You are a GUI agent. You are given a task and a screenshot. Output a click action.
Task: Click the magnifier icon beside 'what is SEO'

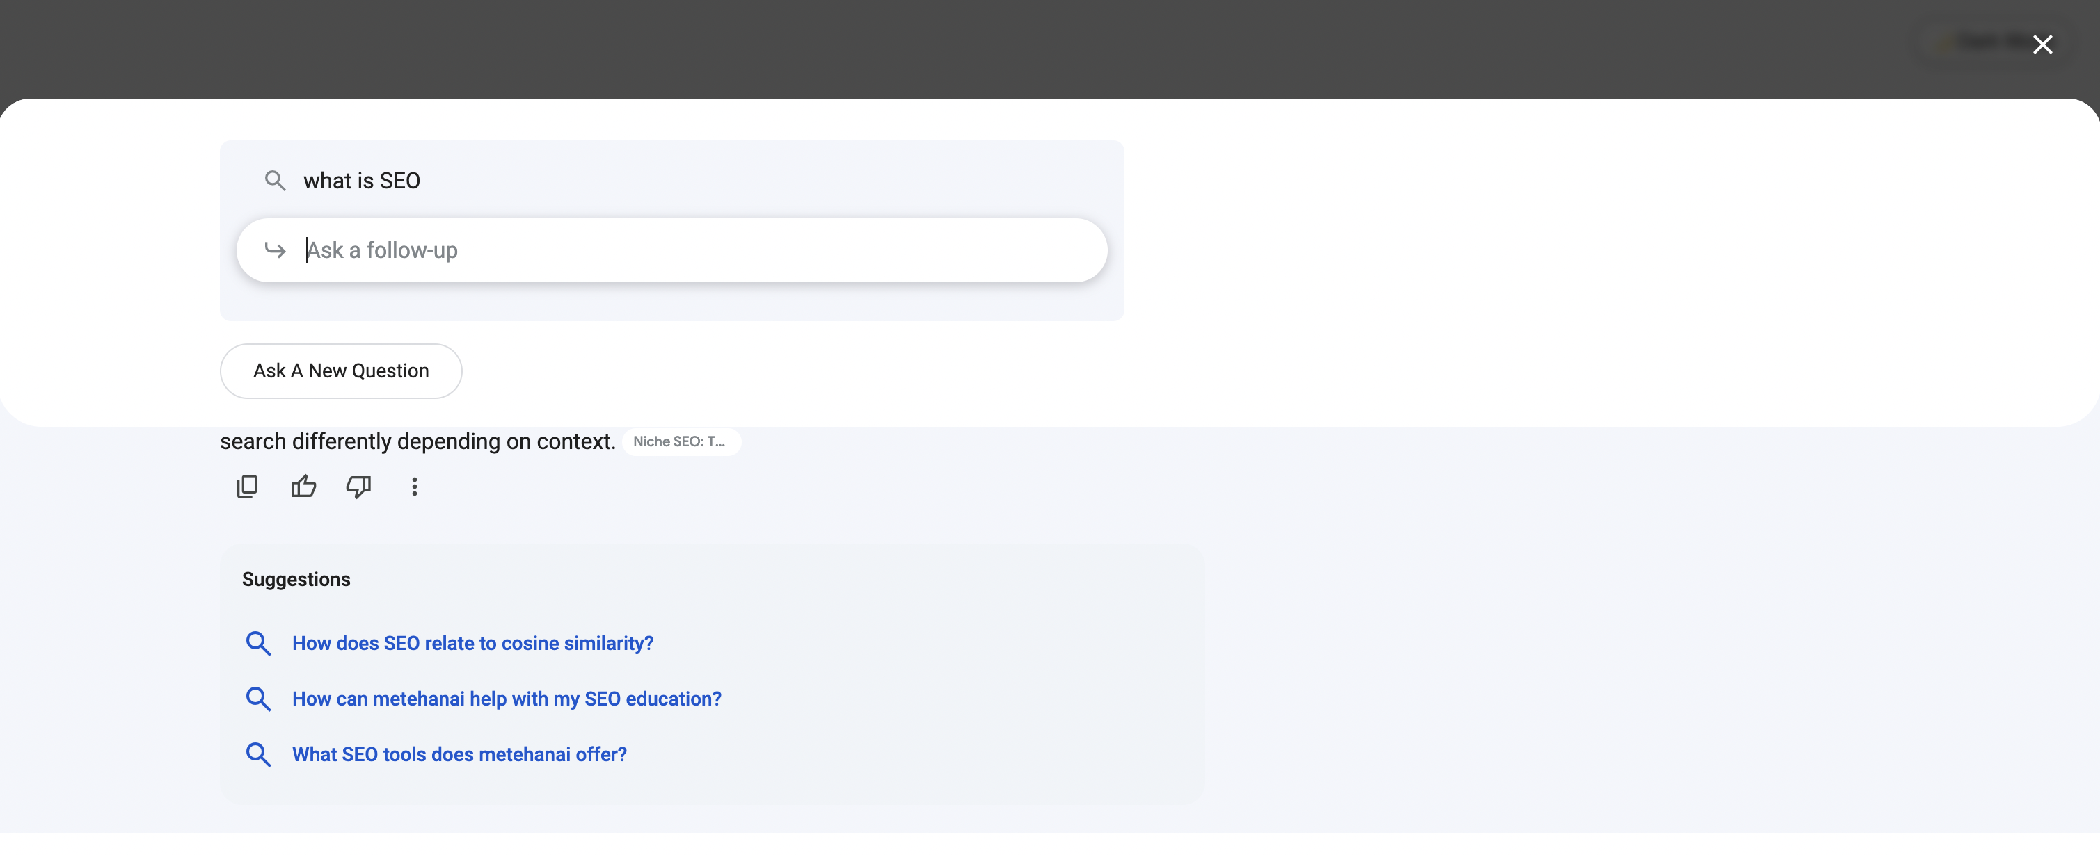tap(275, 180)
